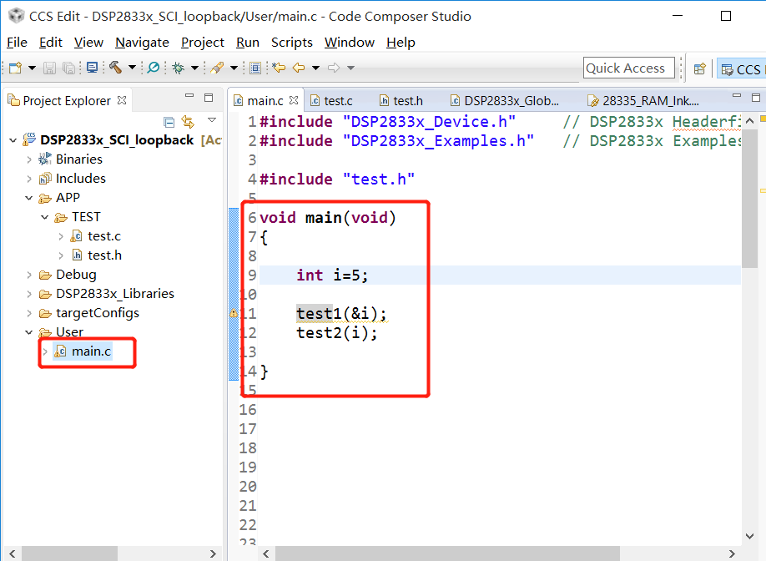The height and width of the screenshot is (561, 766).
Task: Expand the Includes tree node
Action: (29, 179)
